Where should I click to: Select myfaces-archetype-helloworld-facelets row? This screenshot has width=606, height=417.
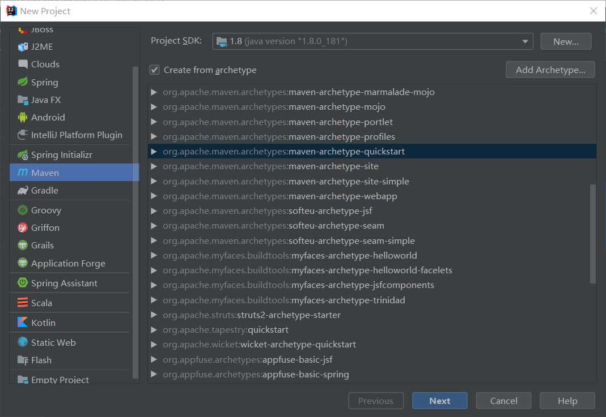coord(372,270)
